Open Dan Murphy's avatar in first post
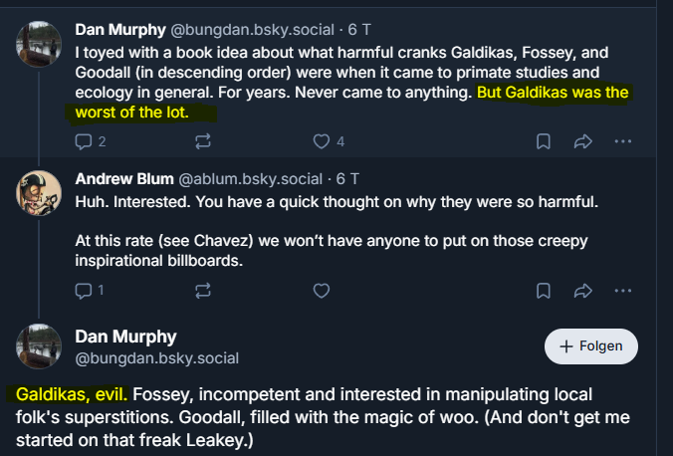Screen dimensions: 673x456 (40, 43)
